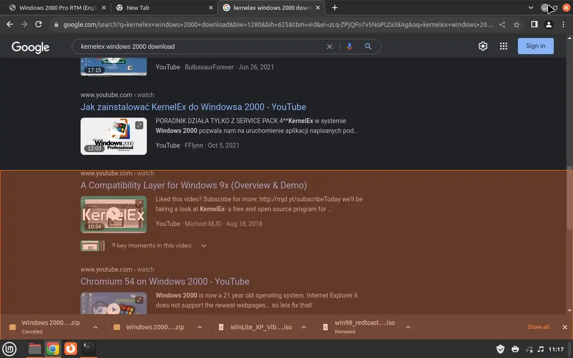Open the music note tray icon

tap(541, 349)
